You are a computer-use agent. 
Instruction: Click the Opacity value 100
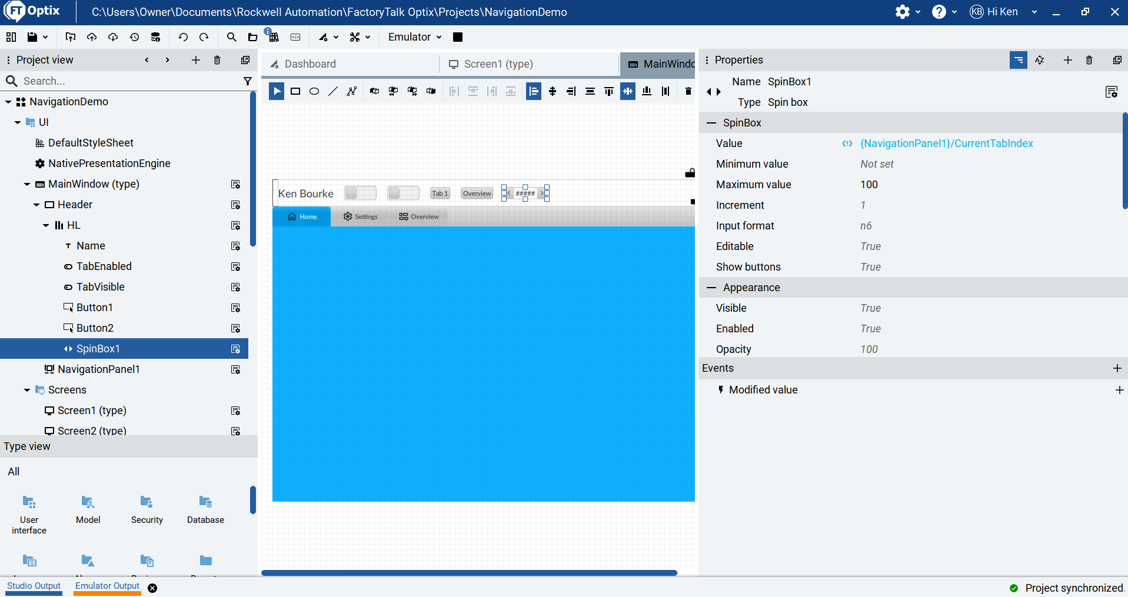click(x=869, y=349)
